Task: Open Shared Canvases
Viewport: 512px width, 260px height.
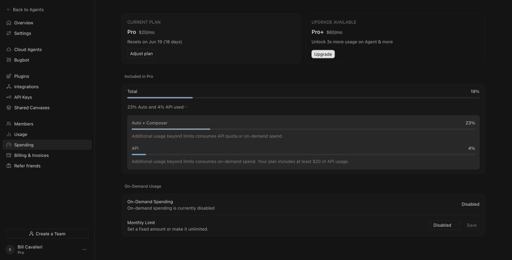Action: click(47, 108)
